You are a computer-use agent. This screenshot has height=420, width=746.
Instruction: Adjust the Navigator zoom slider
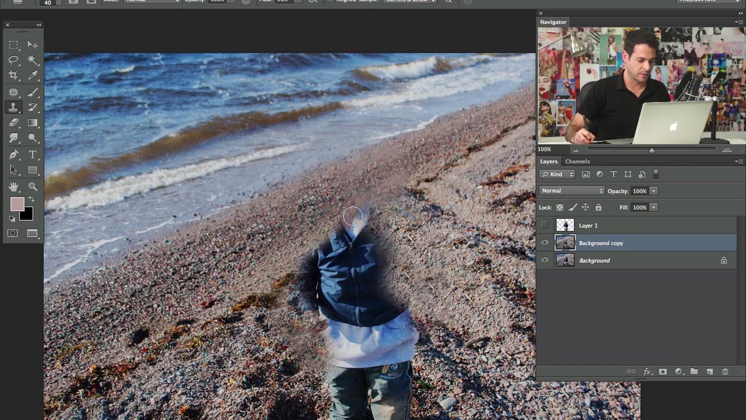(652, 150)
